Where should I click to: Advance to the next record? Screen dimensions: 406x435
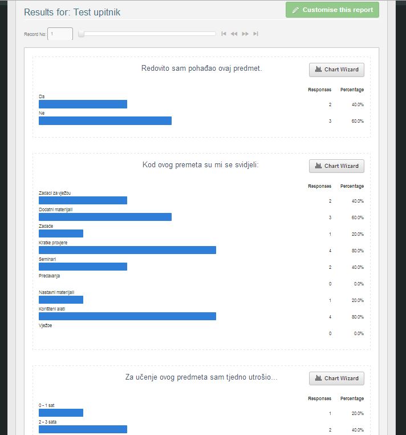pos(245,34)
